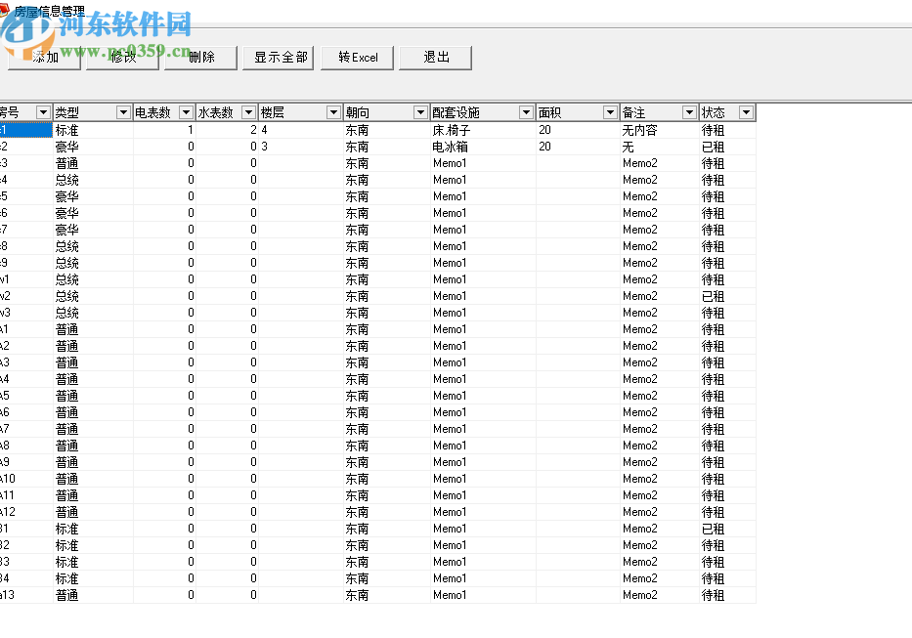The width and height of the screenshot is (912, 638).
Task: Click 转Excel to export the table
Action: tap(357, 58)
